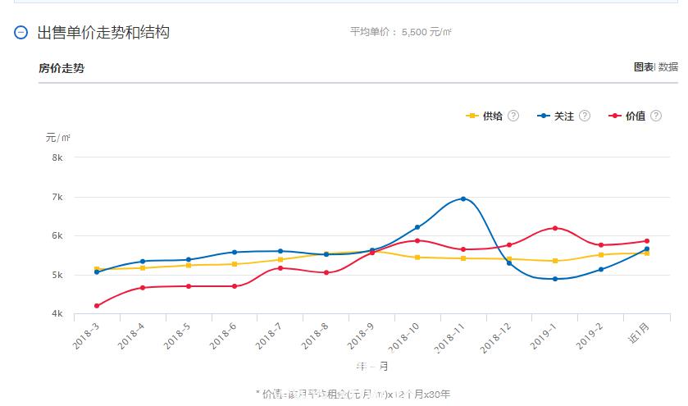Viewport: 688px width, 406px height.
Task: Click the 房价走势 heading
Action: (62, 68)
